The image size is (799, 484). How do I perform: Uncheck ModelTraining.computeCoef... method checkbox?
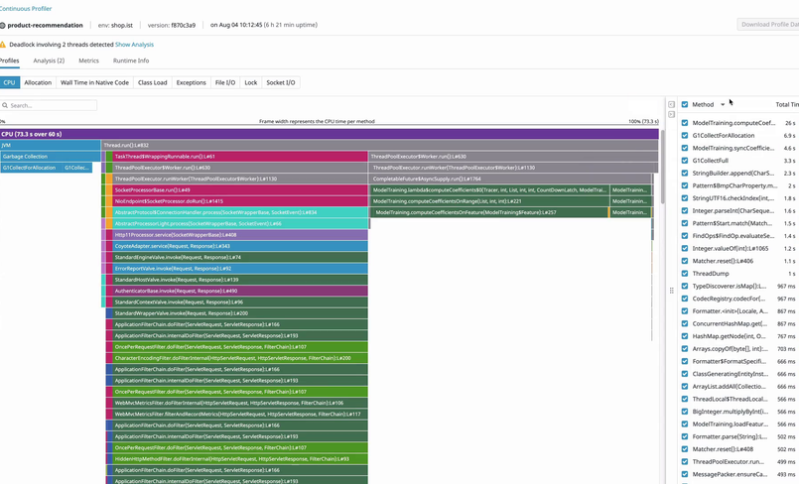click(684, 123)
